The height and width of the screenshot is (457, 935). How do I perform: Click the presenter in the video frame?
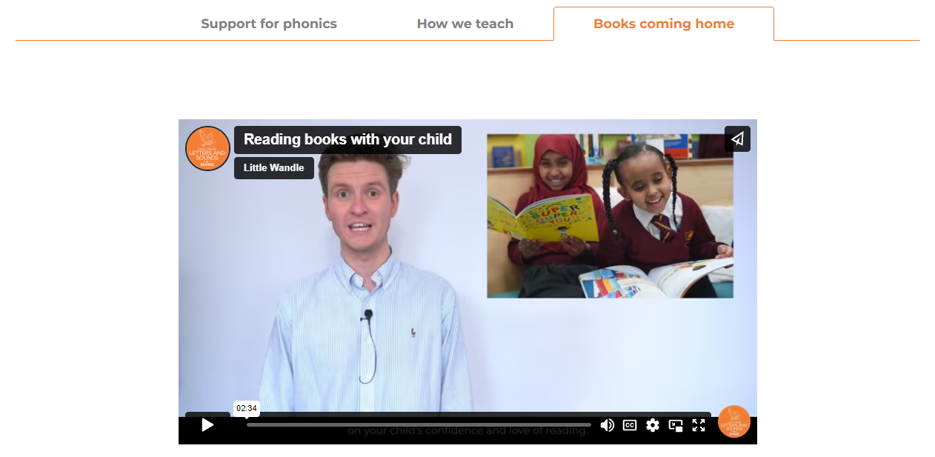coord(363,281)
